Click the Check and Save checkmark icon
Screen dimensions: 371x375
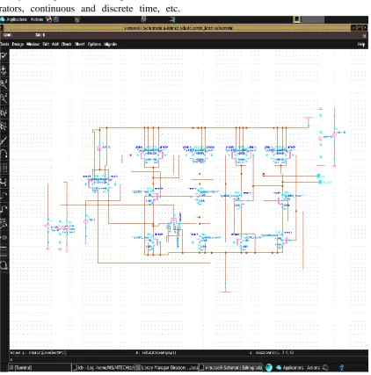(4, 56)
